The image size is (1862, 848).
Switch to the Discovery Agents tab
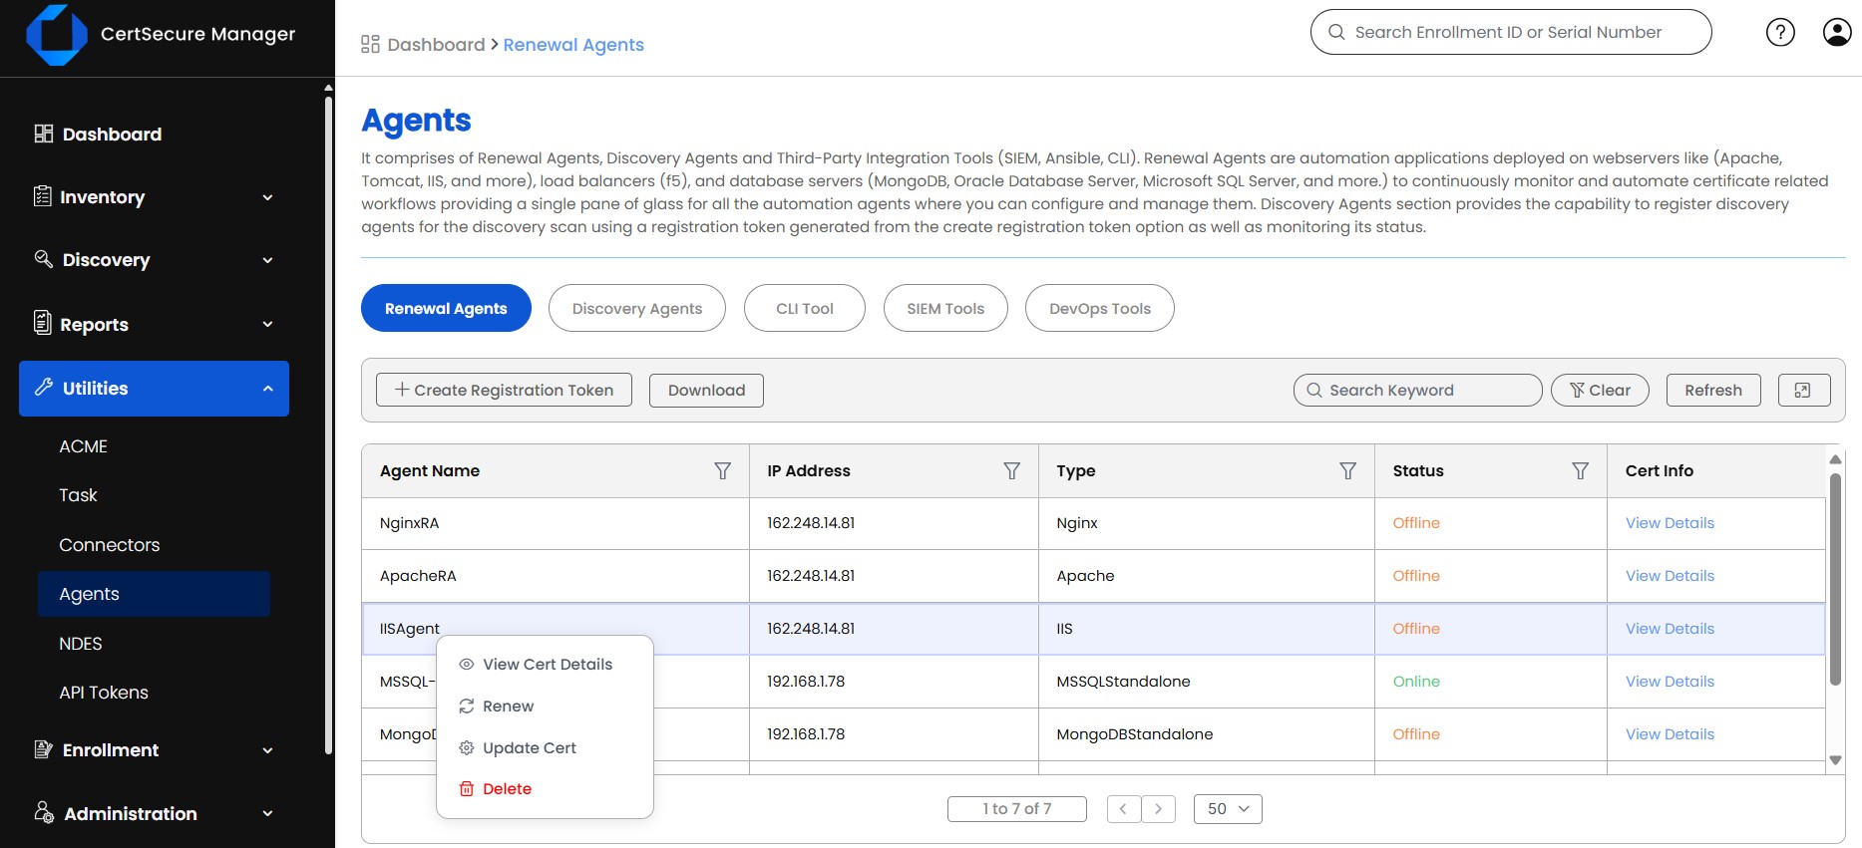point(637,308)
